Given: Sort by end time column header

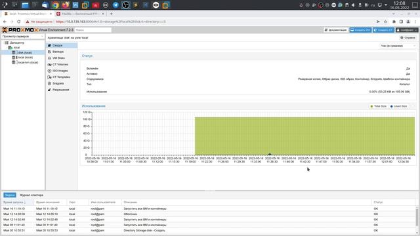Looking at the screenshot, I should tap(51, 203).
